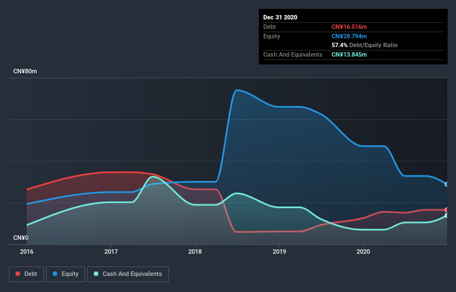This screenshot has width=456, height=292.
Task: Select the blue Equity end-of-line data point
Action: pos(447,184)
